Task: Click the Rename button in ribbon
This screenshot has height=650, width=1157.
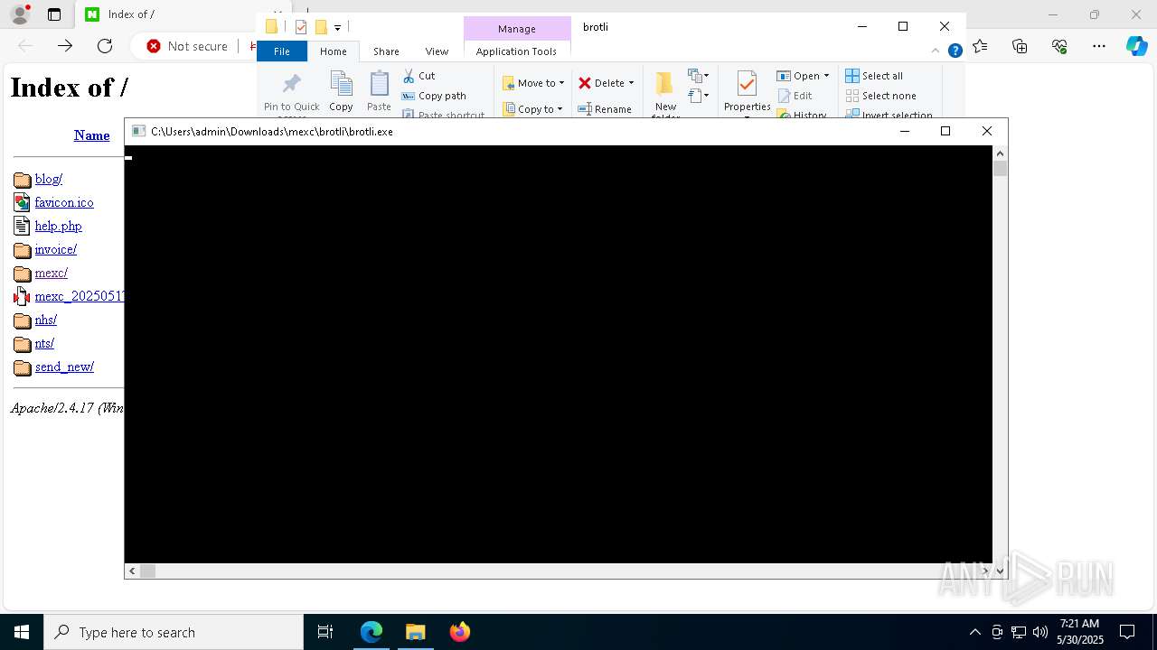Action: (x=605, y=109)
